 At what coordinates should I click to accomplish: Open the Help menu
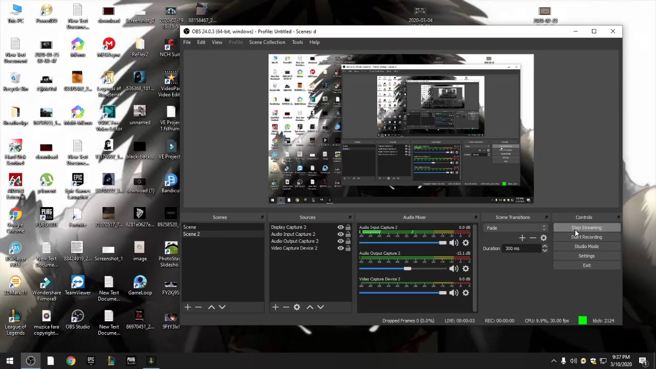coord(314,43)
